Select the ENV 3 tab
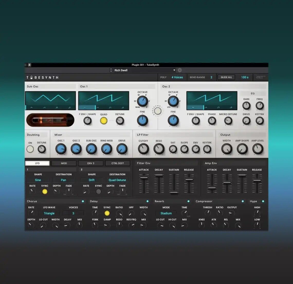This screenshot has height=284, width=293. click(x=91, y=163)
